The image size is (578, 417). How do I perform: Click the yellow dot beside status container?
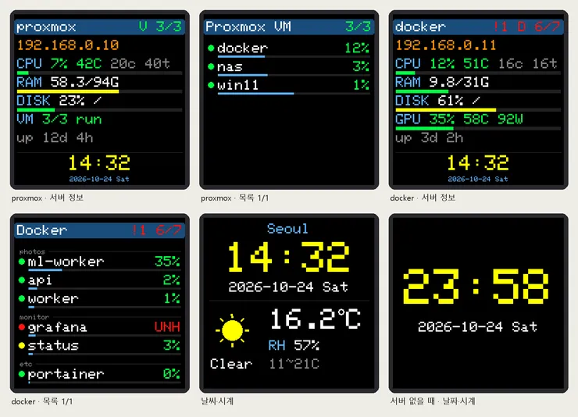coord(22,345)
